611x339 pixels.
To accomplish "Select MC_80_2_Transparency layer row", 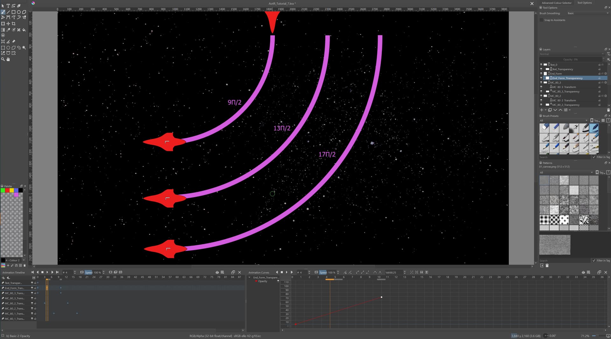I will coord(575,105).
